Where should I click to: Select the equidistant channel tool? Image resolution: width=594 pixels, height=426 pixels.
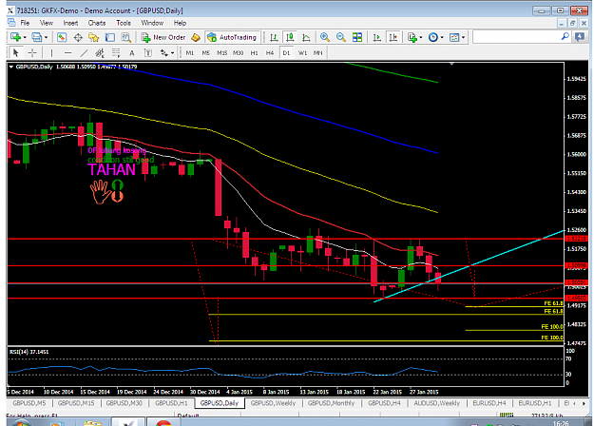click(x=100, y=52)
